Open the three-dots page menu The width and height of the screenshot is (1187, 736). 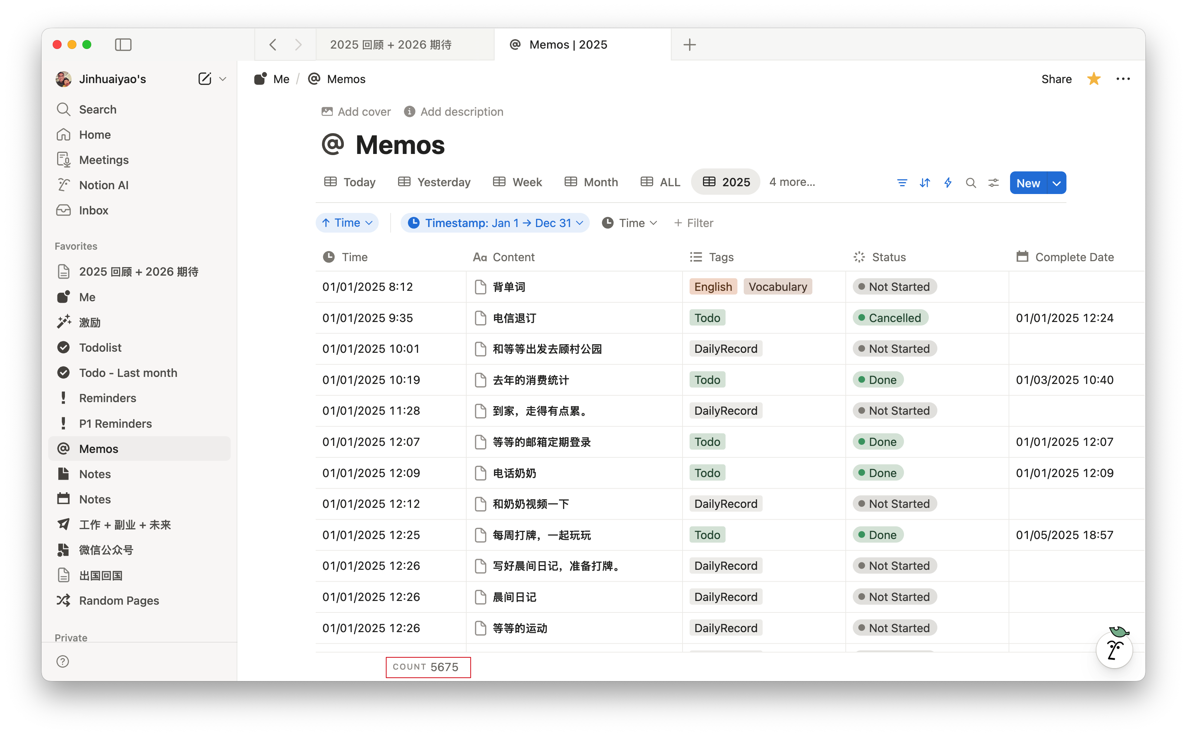click(1123, 79)
